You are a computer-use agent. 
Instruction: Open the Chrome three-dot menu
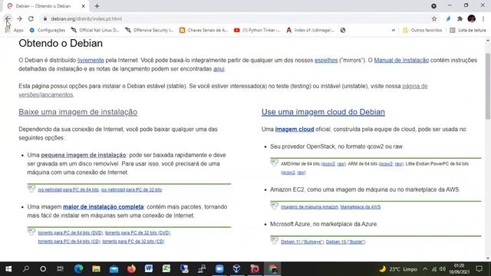tap(483, 18)
